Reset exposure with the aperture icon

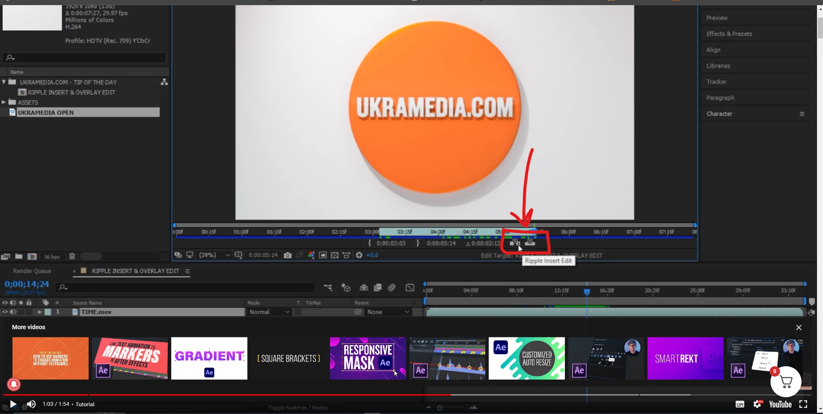(x=359, y=255)
